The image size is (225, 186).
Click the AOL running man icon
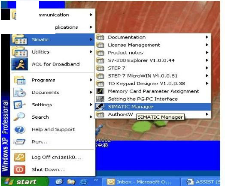click(x=20, y=64)
